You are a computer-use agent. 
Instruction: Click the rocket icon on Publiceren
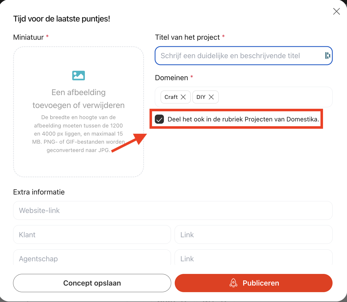tap(233, 283)
